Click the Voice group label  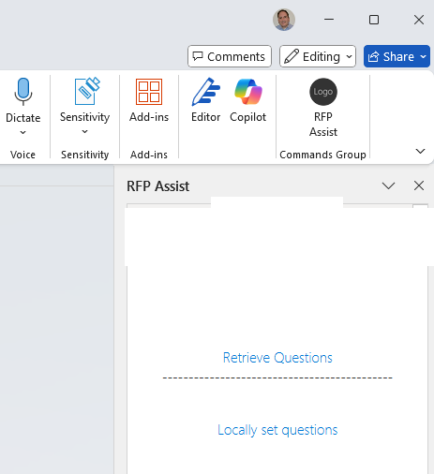coord(22,155)
